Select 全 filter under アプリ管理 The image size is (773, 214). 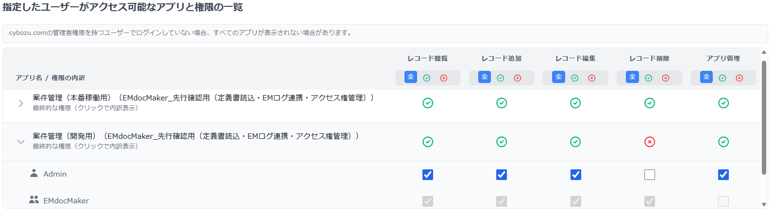pyautogui.click(x=706, y=77)
